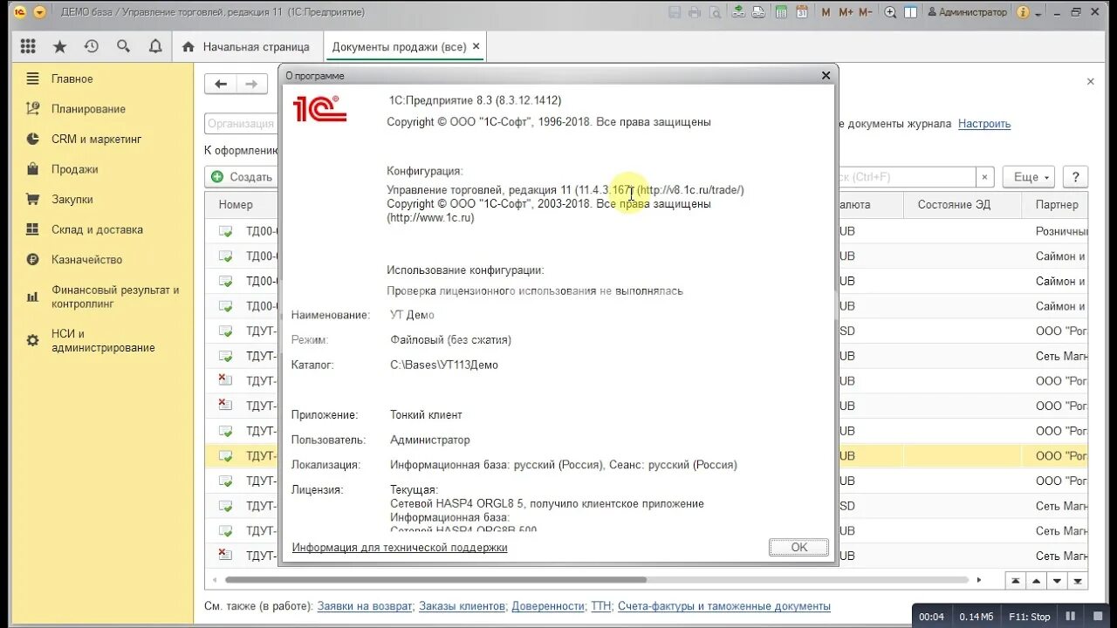This screenshot has width=1117, height=628.
Task: Open the Еще dropdown menu
Action: pos(1029,177)
